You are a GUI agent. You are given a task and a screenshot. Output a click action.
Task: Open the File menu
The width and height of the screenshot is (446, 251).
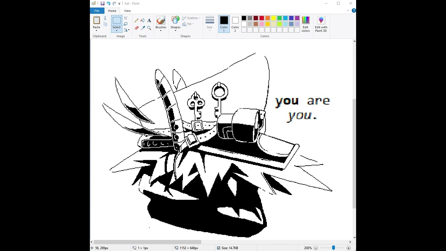tap(97, 11)
